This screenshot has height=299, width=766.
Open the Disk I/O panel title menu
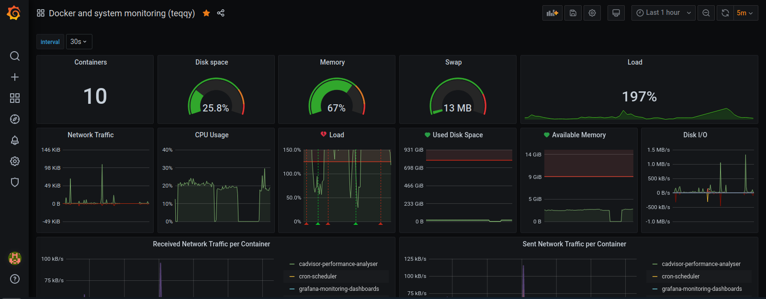(x=695, y=135)
